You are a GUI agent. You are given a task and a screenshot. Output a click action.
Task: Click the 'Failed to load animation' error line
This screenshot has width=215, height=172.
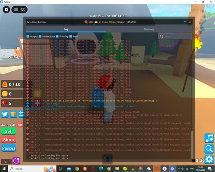(104, 116)
